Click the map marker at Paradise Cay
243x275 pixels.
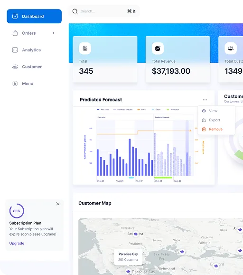[128, 271]
